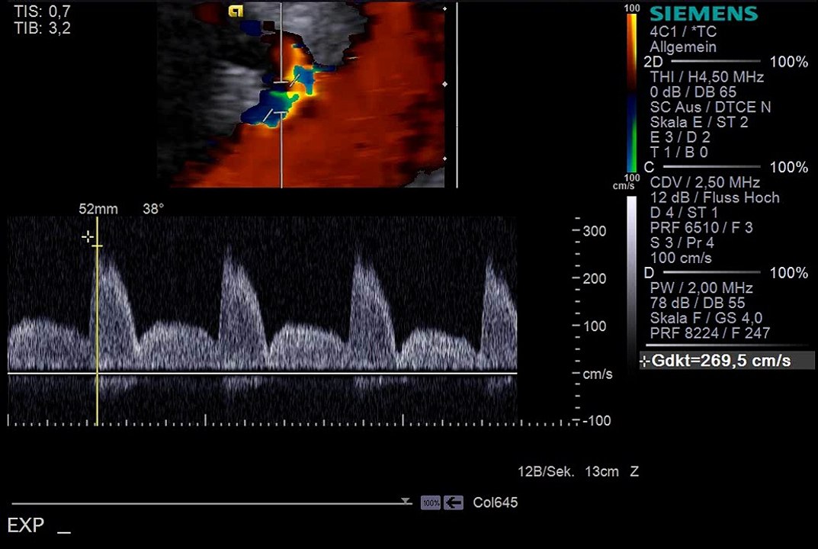Click the yellow transducer orientation marker icon

click(236, 11)
